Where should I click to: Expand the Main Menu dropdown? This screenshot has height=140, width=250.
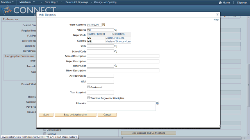[27, 2]
